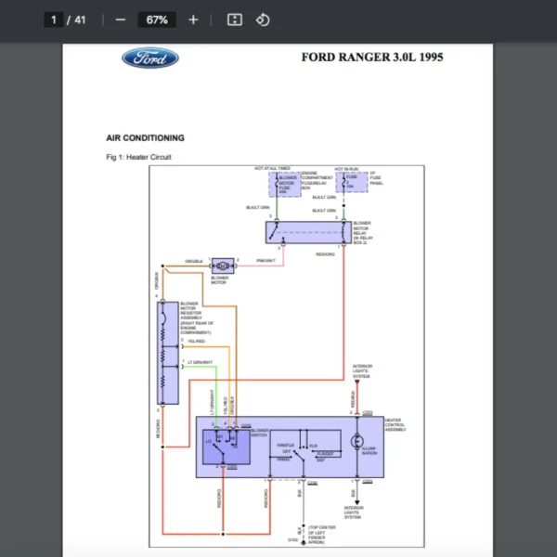Click the 'HOT AT ALL TIMES' label
Viewport: 557px width, 557px height.
[272, 168]
